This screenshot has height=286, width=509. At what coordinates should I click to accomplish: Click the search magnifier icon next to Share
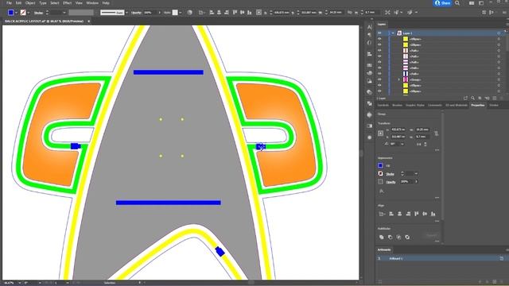pos(457,3)
